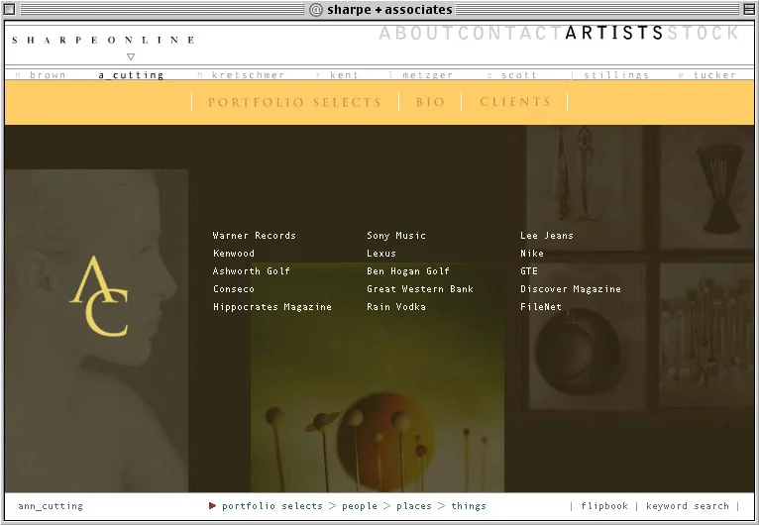The height and width of the screenshot is (525, 759).
Task: Click the woman's profile portrait image
Action: [x=96, y=330]
